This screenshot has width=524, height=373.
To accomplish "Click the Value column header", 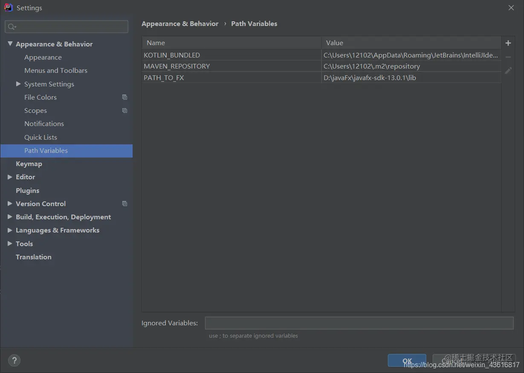I will click(411, 43).
